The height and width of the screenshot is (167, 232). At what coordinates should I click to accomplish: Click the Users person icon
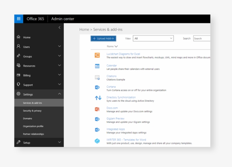[x=18, y=46]
